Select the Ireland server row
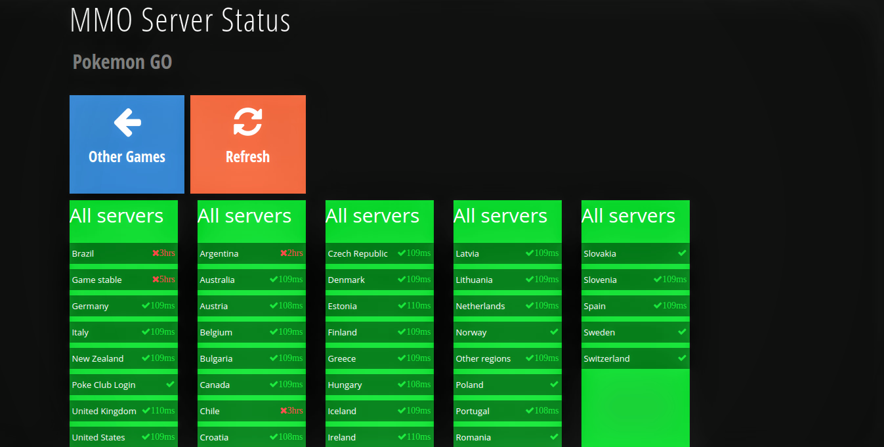This screenshot has width=884, height=447. (x=379, y=437)
